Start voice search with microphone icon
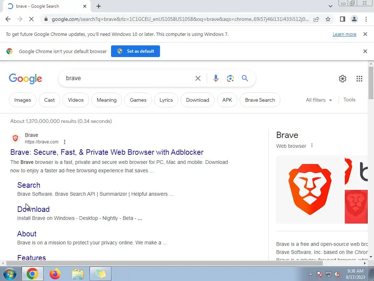 pyautogui.click(x=215, y=78)
